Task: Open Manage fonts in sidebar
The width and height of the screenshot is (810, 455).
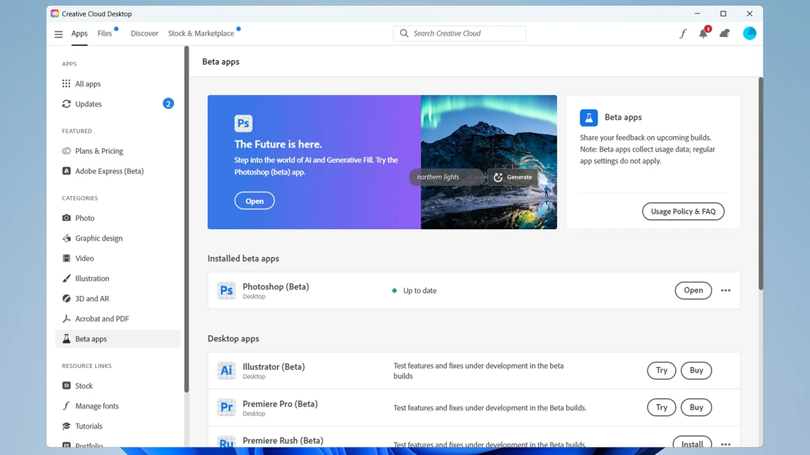Action: (x=97, y=406)
